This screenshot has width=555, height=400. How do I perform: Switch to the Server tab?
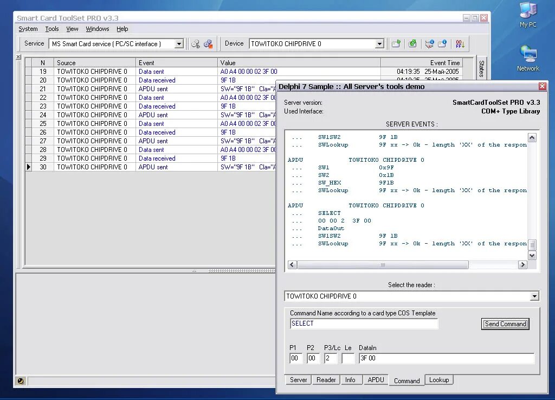coord(299,380)
